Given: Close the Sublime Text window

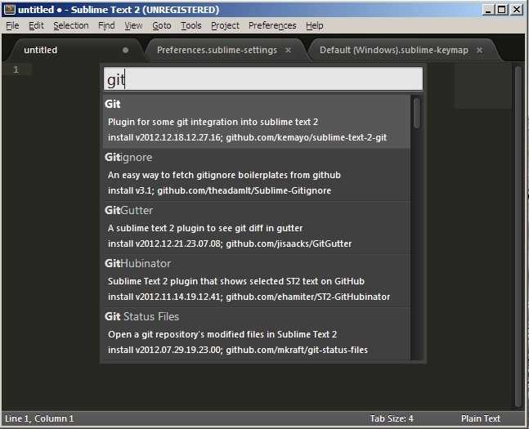Looking at the screenshot, I should point(517,10).
